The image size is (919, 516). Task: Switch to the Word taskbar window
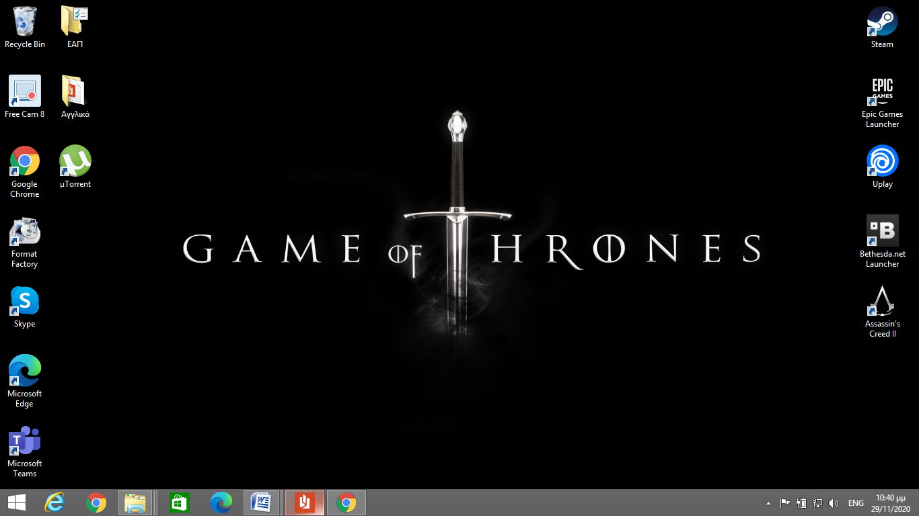(x=260, y=503)
